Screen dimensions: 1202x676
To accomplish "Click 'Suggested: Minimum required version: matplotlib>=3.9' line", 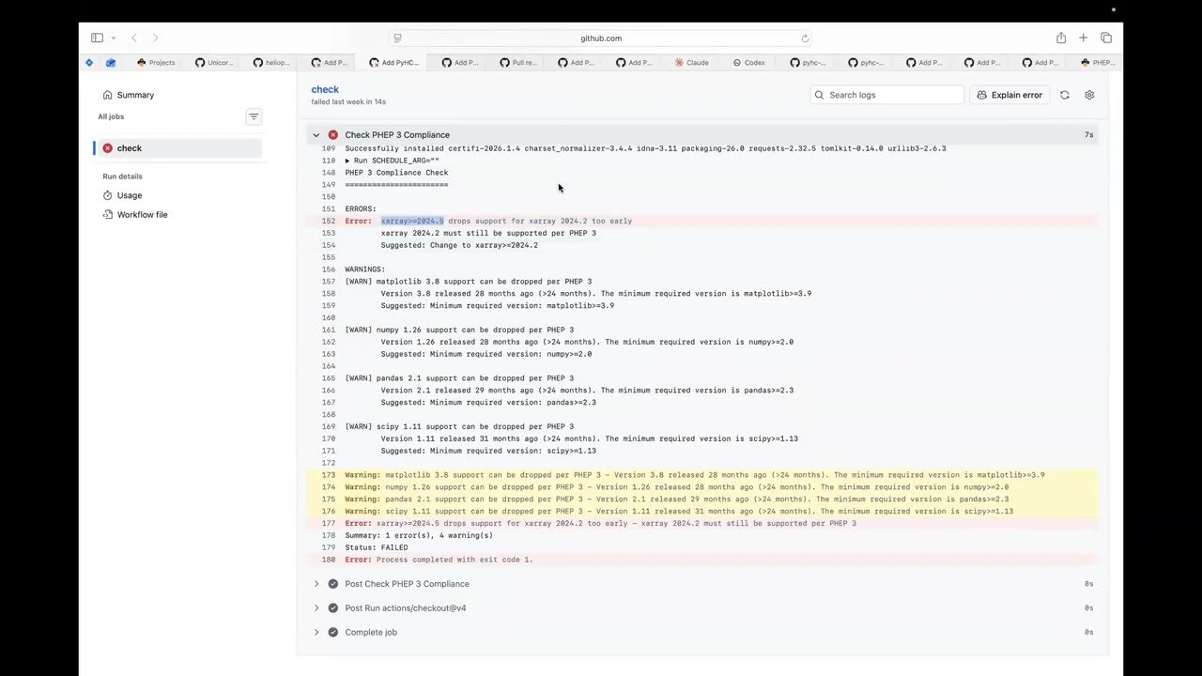I will (x=498, y=306).
